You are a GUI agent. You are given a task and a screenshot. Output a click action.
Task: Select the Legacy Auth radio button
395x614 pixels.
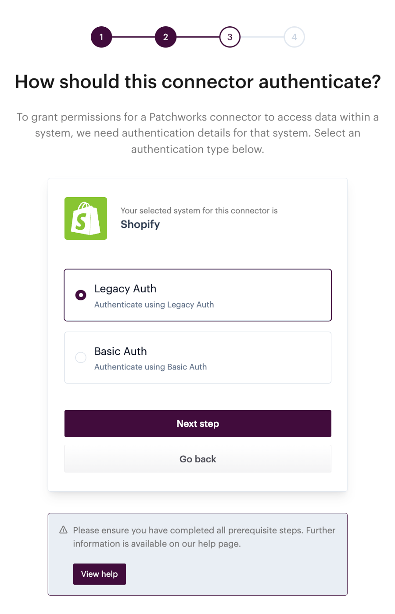click(x=81, y=295)
